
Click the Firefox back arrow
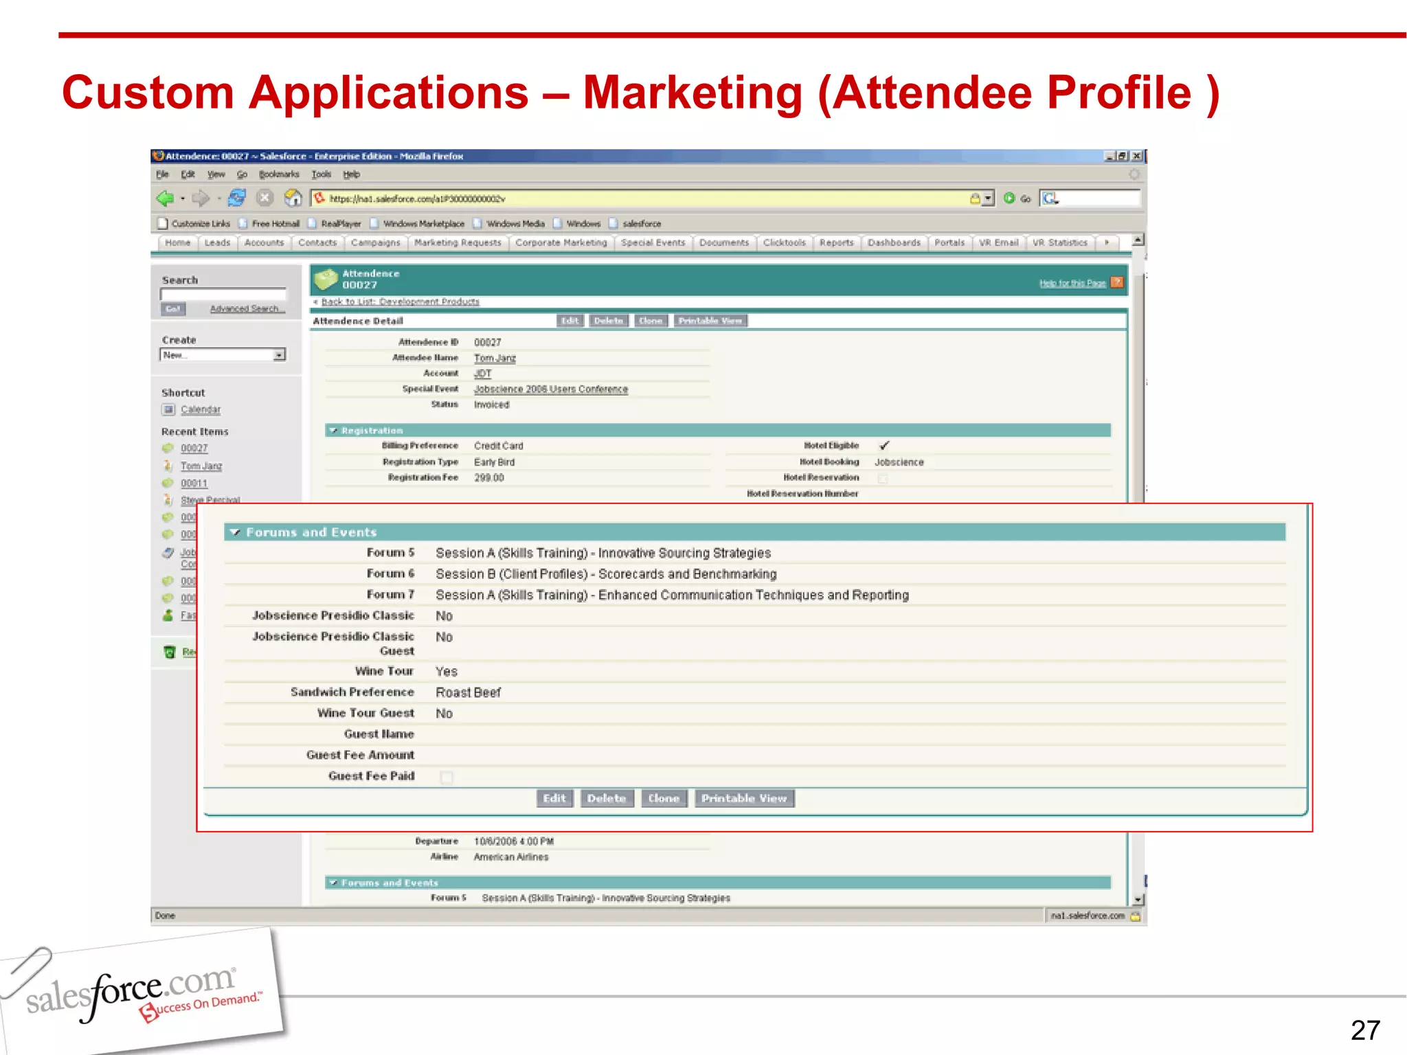click(x=166, y=198)
